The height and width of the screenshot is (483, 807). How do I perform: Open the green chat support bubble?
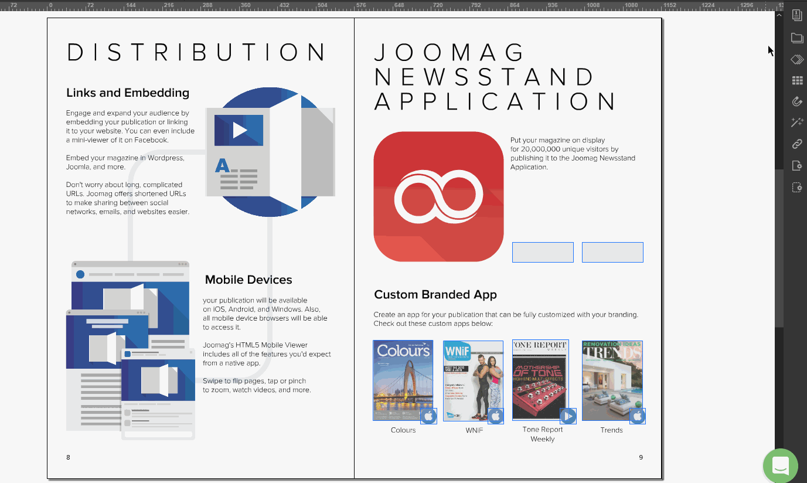coord(781,465)
